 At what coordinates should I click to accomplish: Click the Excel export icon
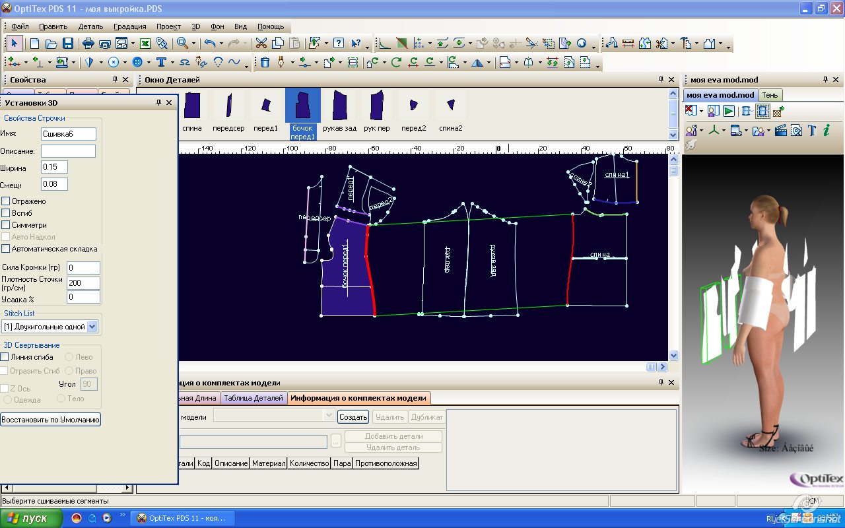coord(145,44)
